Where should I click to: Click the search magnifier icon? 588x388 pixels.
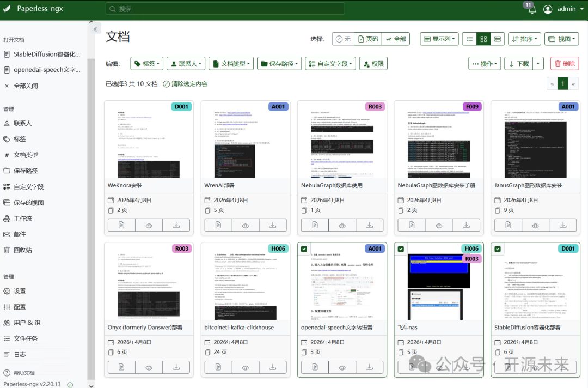click(114, 8)
